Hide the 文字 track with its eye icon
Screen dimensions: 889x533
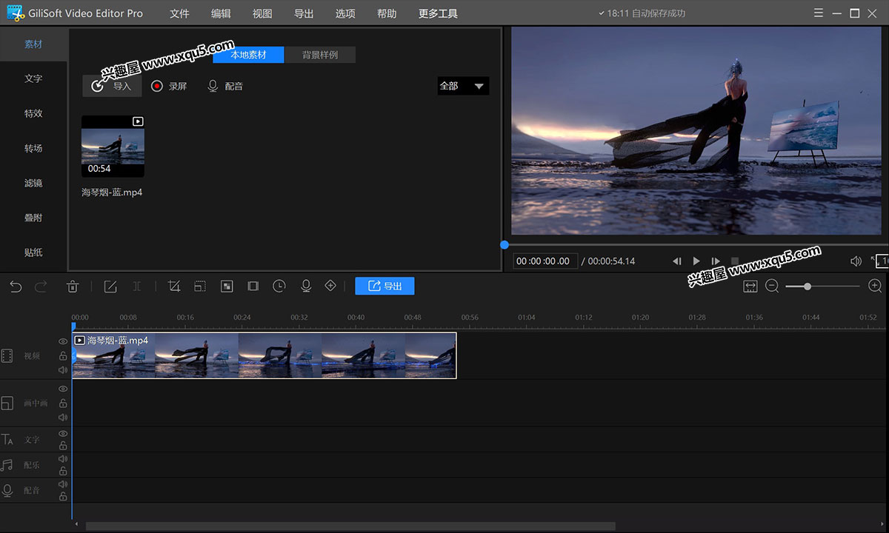(x=63, y=434)
